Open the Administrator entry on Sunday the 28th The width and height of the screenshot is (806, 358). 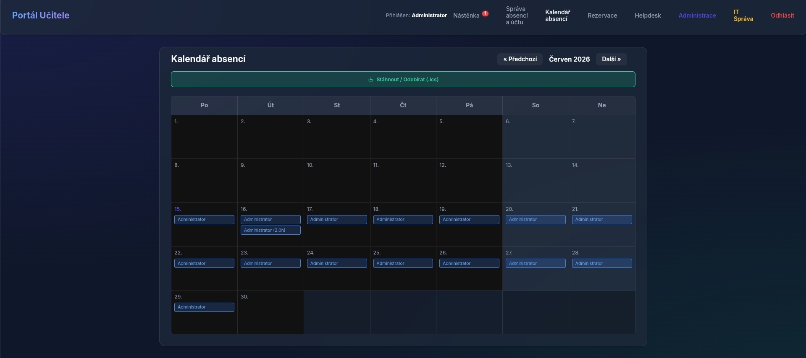[x=602, y=263]
